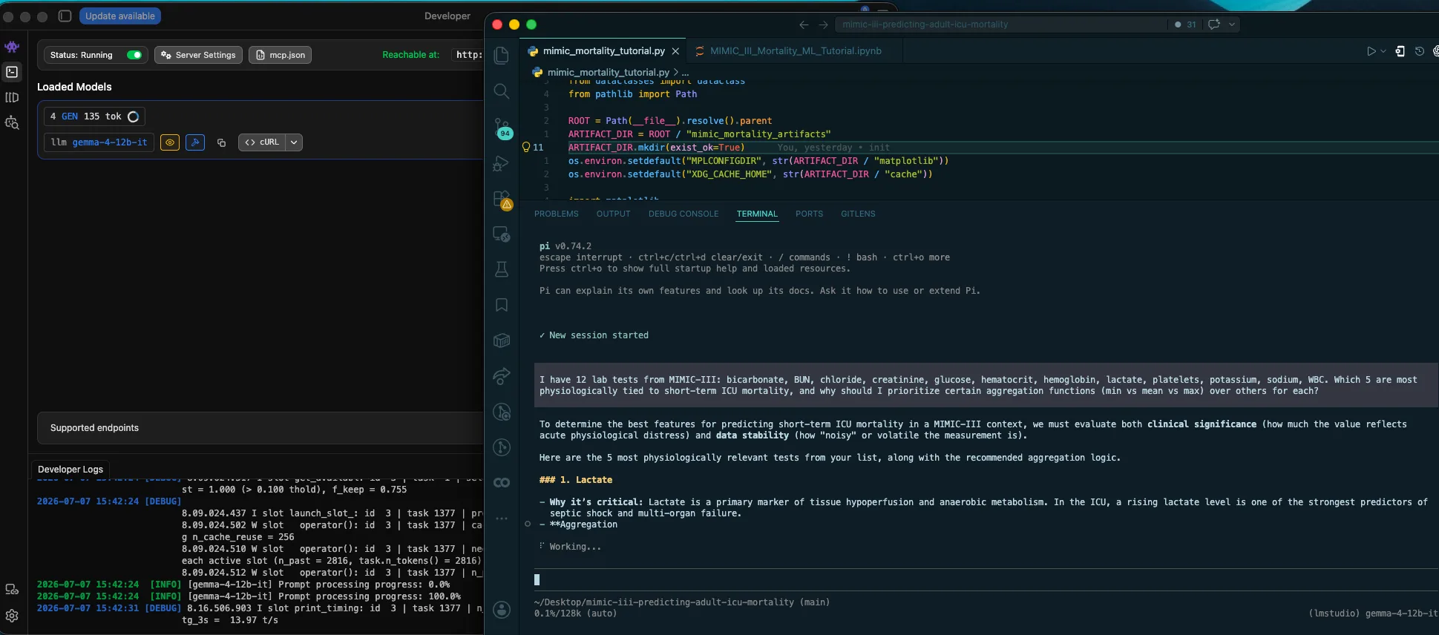This screenshot has width=1439, height=635.
Task: Open the GitLens Inspect icon in activity bar
Action: [x=502, y=412]
